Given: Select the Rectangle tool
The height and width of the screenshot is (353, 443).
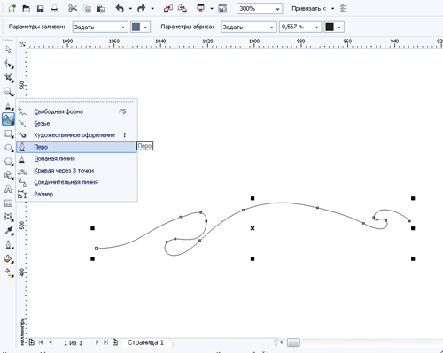Looking at the screenshot, I should [9, 134].
